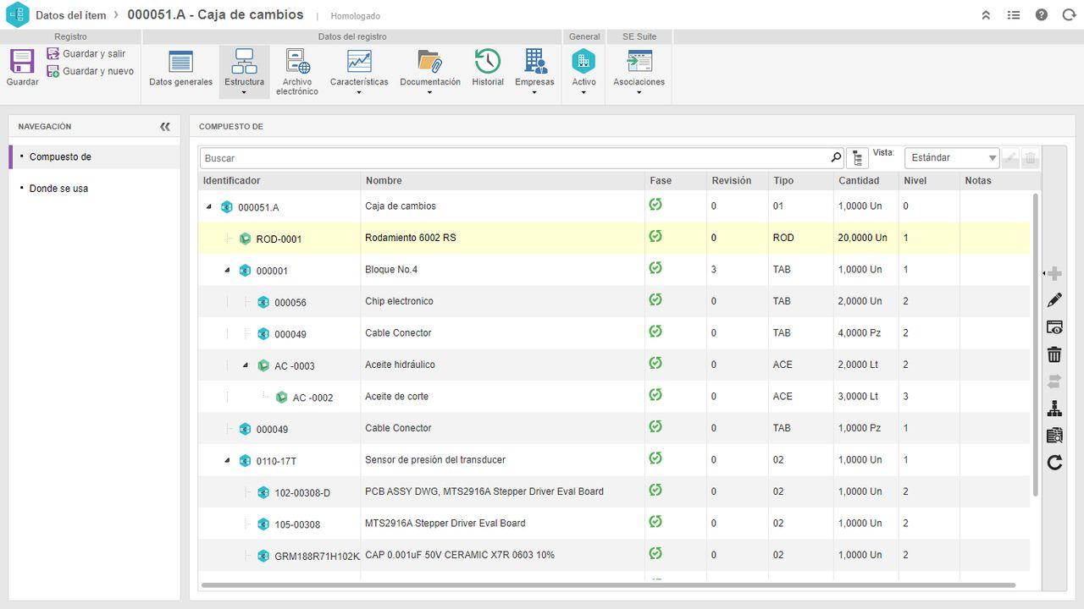Select the AC -0002 row

[x=614, y=397]
